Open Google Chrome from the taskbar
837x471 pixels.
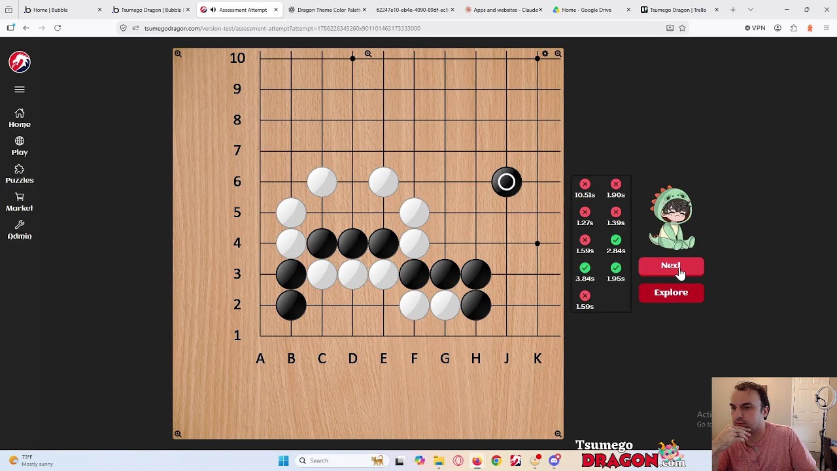(x=496, y=461)
